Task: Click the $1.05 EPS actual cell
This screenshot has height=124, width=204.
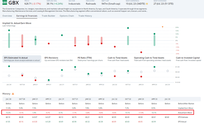Action: coord(8,122)
